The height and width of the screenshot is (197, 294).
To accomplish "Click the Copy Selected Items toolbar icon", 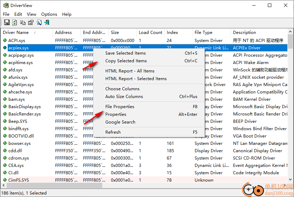I will click(x=23, y=23).
